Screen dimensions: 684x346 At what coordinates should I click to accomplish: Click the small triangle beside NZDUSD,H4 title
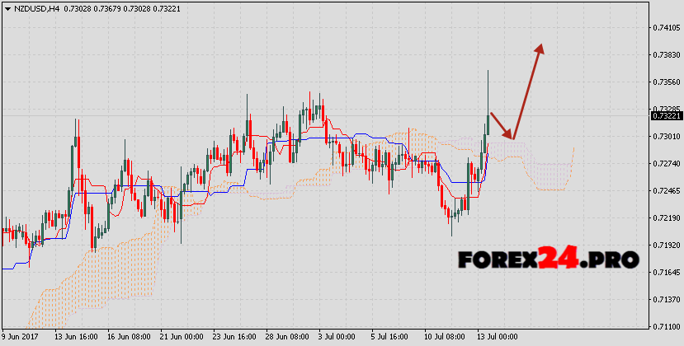[6, 9]
